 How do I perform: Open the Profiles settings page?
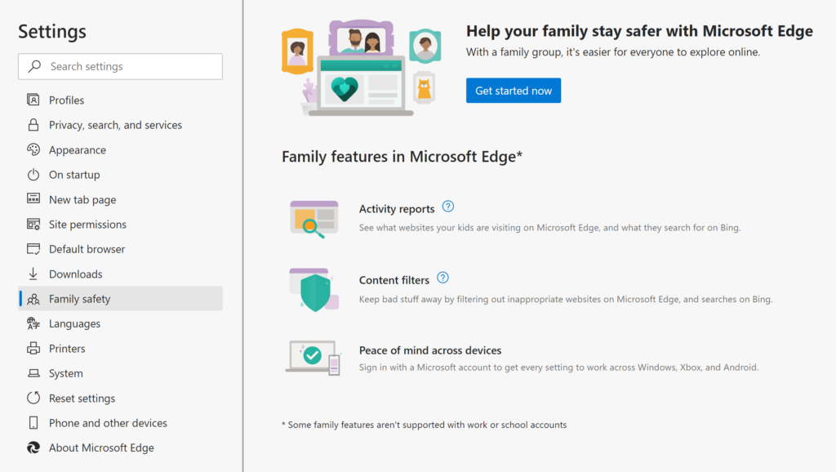(121, 100)
